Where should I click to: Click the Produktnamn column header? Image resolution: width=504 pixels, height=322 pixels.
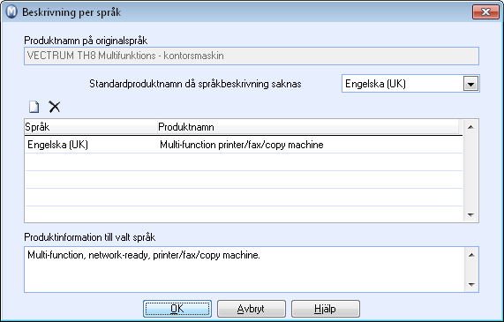tap(308, 127)
